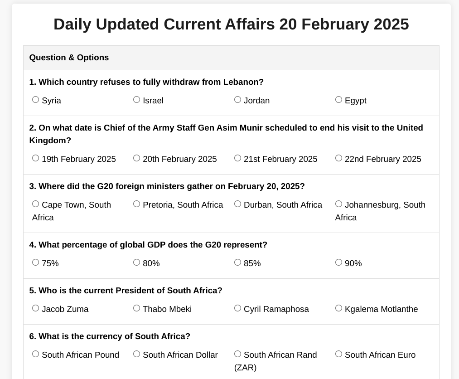
Task: Select South African Rand (ZAR)
Action: pyautogui.click(x=238, y=354)
